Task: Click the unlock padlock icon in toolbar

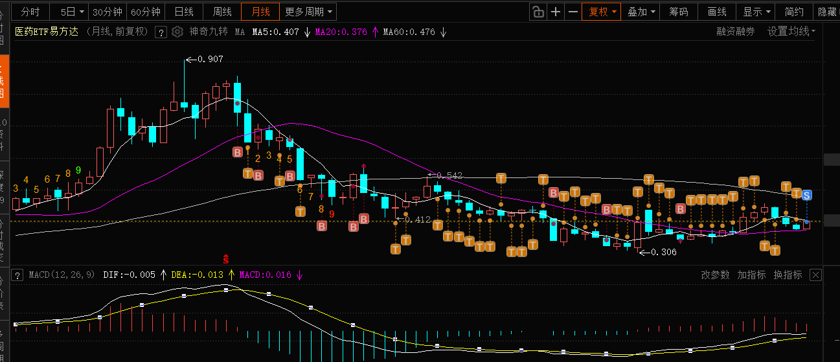Action: pyautogui.click(x=538, y=12)
